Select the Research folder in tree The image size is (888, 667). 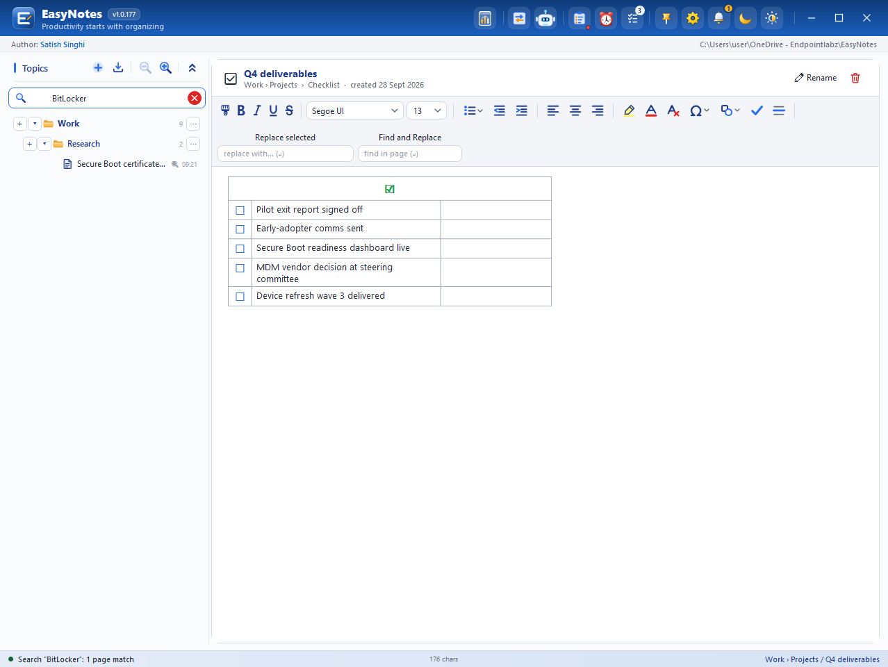[x=83, y=144]
